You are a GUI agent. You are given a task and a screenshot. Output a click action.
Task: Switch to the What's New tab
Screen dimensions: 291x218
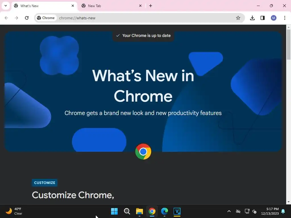point(44,6)
